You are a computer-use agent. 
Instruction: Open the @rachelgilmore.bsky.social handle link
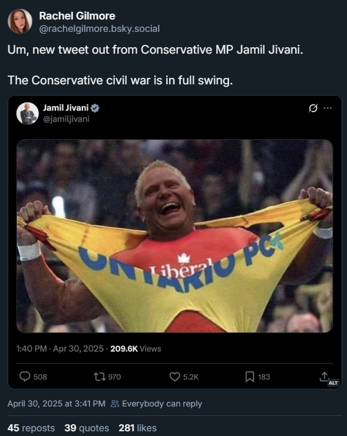(x=100, y=29)
